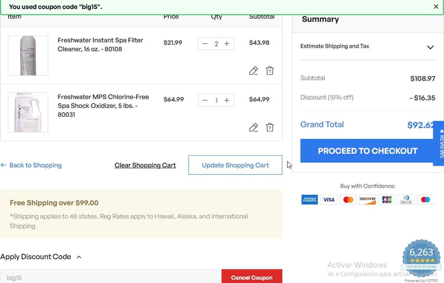Viewport: 444px width, 283px height.
Task: Open the Reviews side tab
Action: (439, 143)
